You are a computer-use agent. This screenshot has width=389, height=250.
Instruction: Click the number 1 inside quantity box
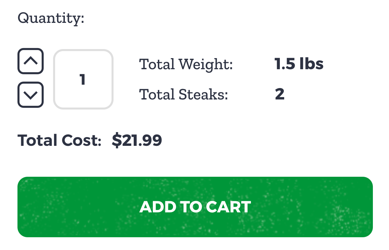click(83, 80)
